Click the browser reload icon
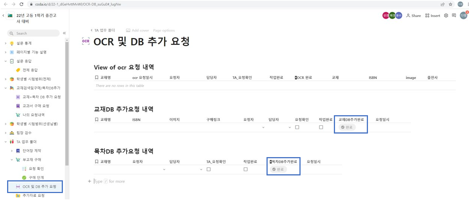The width and height of the screenshot is (472, 202). tap(21, 4)
